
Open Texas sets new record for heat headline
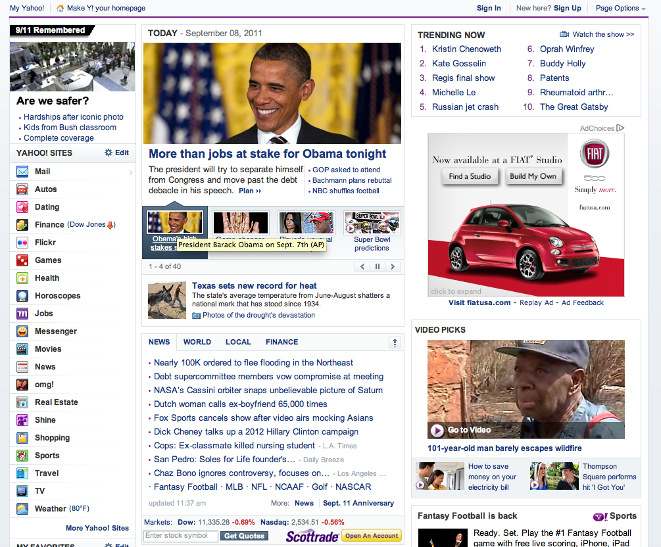(x=254, y=286)
